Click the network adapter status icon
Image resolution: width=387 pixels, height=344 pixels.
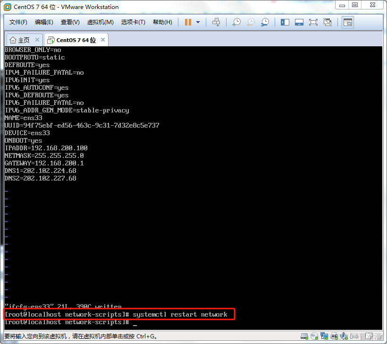click(x=324, y=336)
